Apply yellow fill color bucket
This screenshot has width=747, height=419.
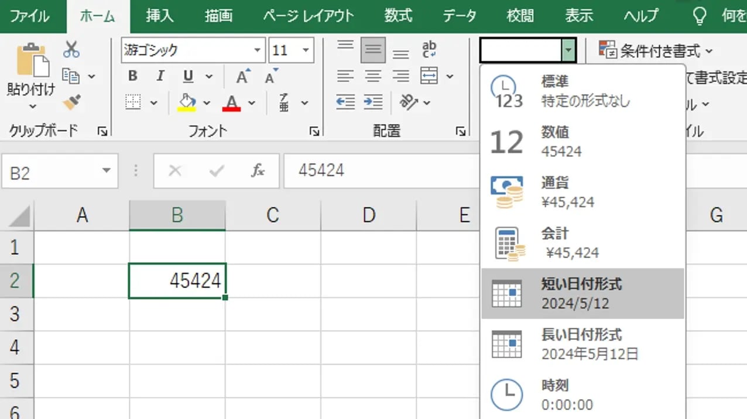(187, 103)
